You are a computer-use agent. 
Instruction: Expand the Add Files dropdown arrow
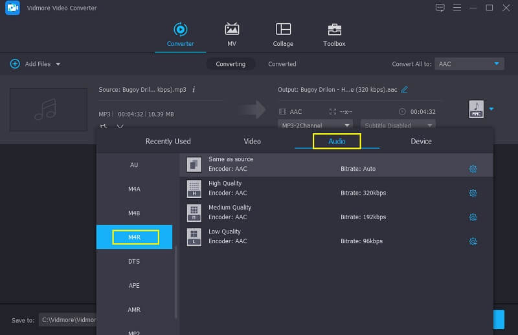[58, 64]
